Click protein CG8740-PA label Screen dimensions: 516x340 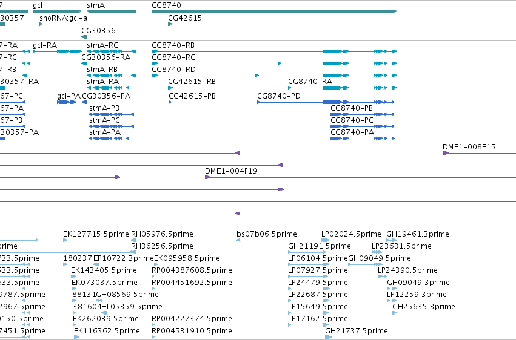tap(352, 132)
